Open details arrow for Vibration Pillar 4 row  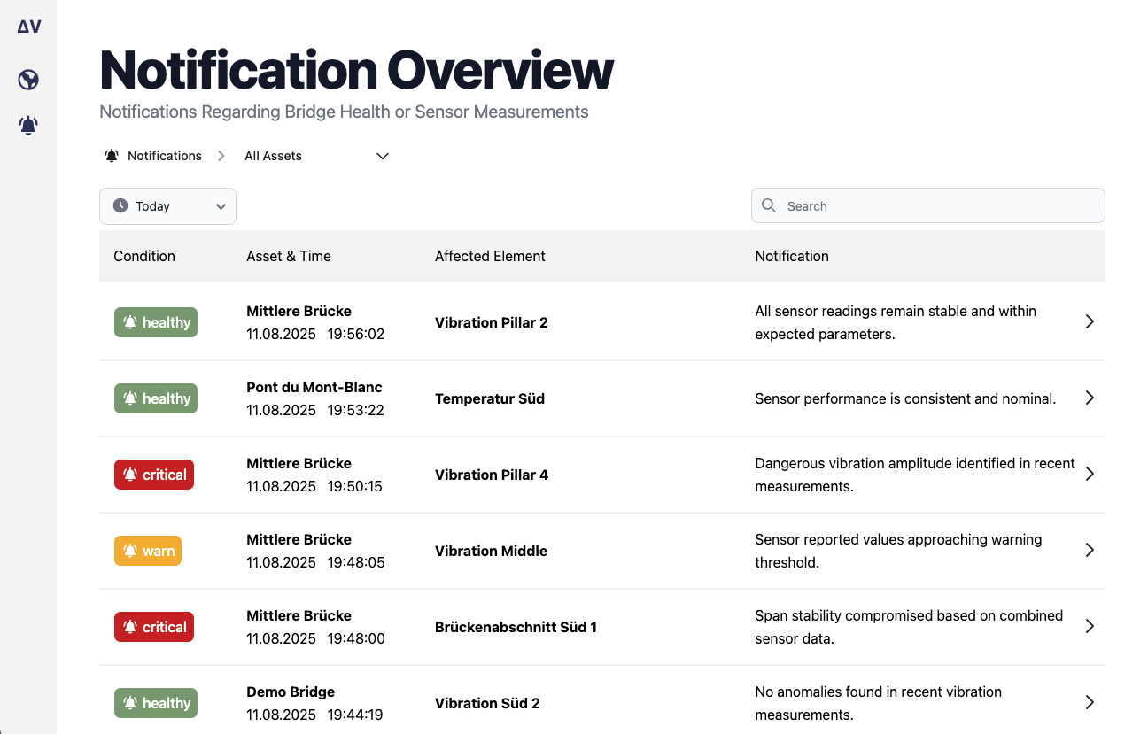pyautogui.click(x=1090, y=475)
